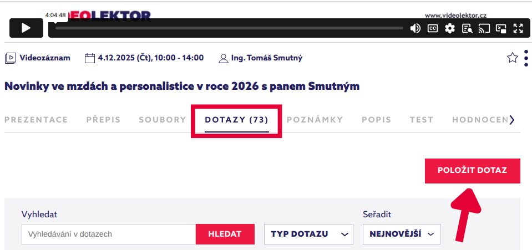Mute the video volume

coord(415,28)
